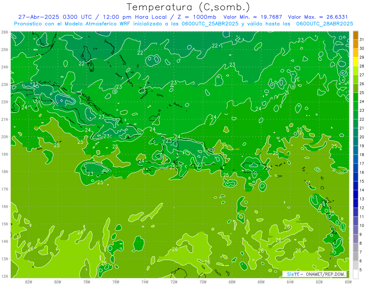The width and height of the screenshot is (370, 286).
Task: Click the "82W" longitude axis label
Action: pyautogui.click(x=29, y=282)
